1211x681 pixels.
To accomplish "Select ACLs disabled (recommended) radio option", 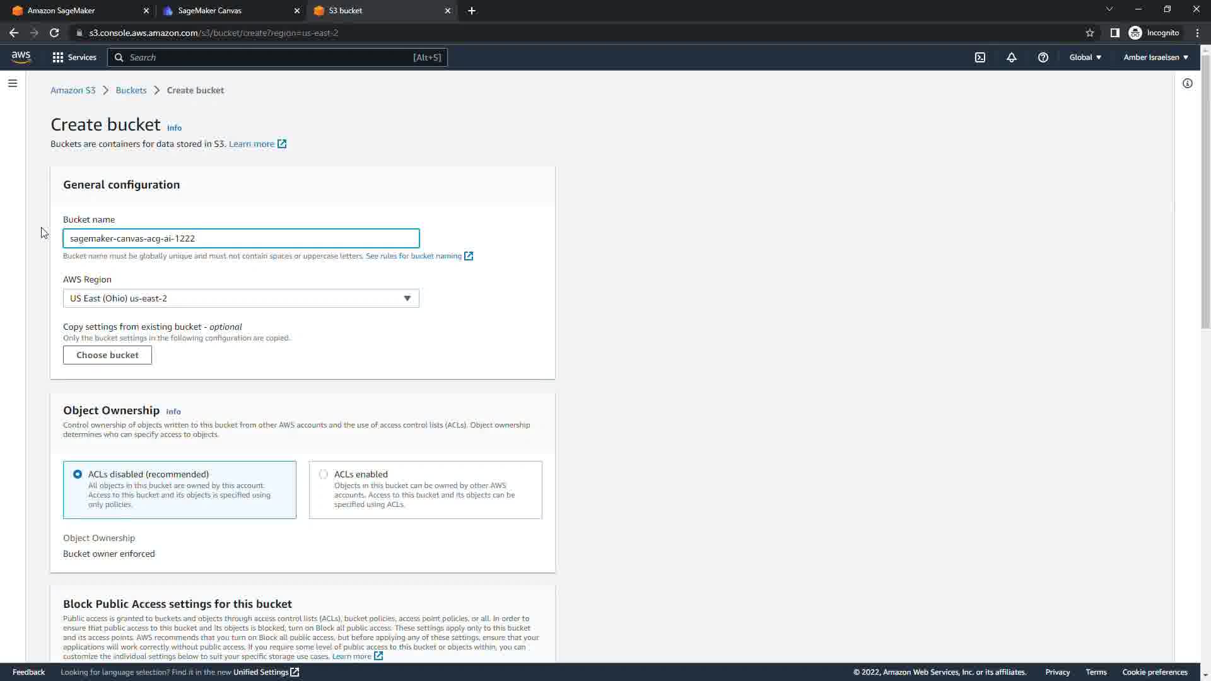I will coord(78,474).
